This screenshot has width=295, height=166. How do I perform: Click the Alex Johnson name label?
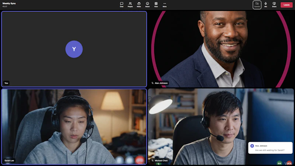pos(161,83)
